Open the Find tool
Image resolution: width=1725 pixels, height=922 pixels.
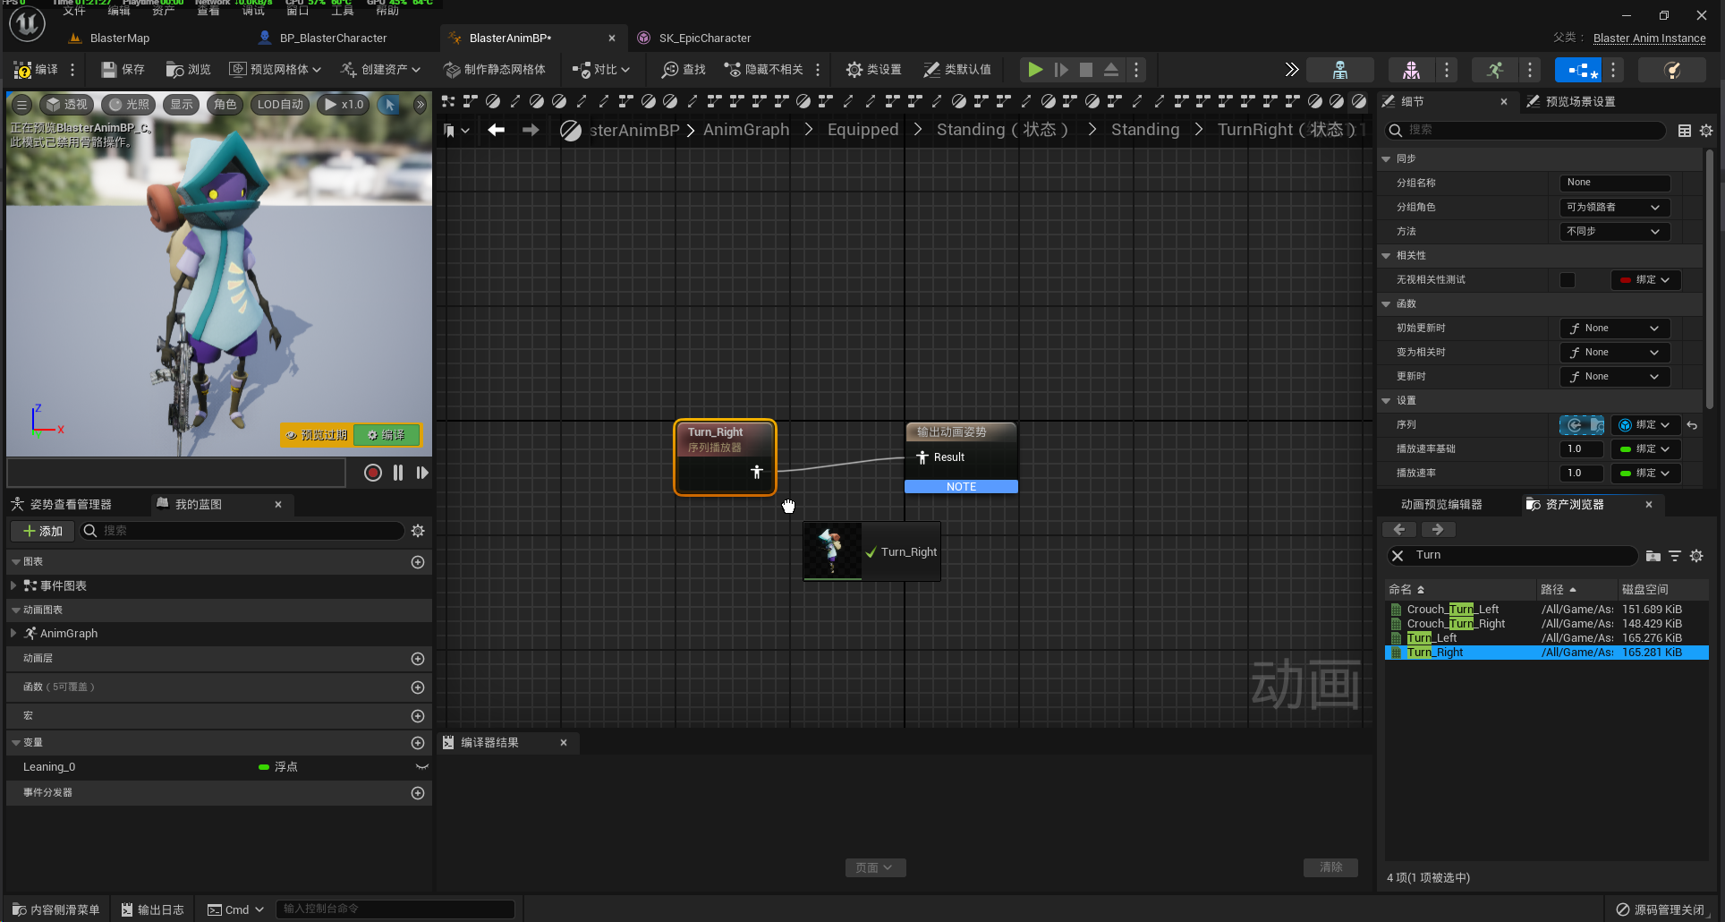[x=684, y=69]
